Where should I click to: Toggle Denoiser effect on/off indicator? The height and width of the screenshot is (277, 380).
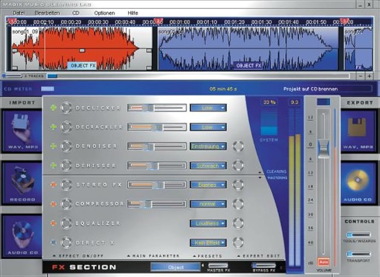tap(53, 146)
